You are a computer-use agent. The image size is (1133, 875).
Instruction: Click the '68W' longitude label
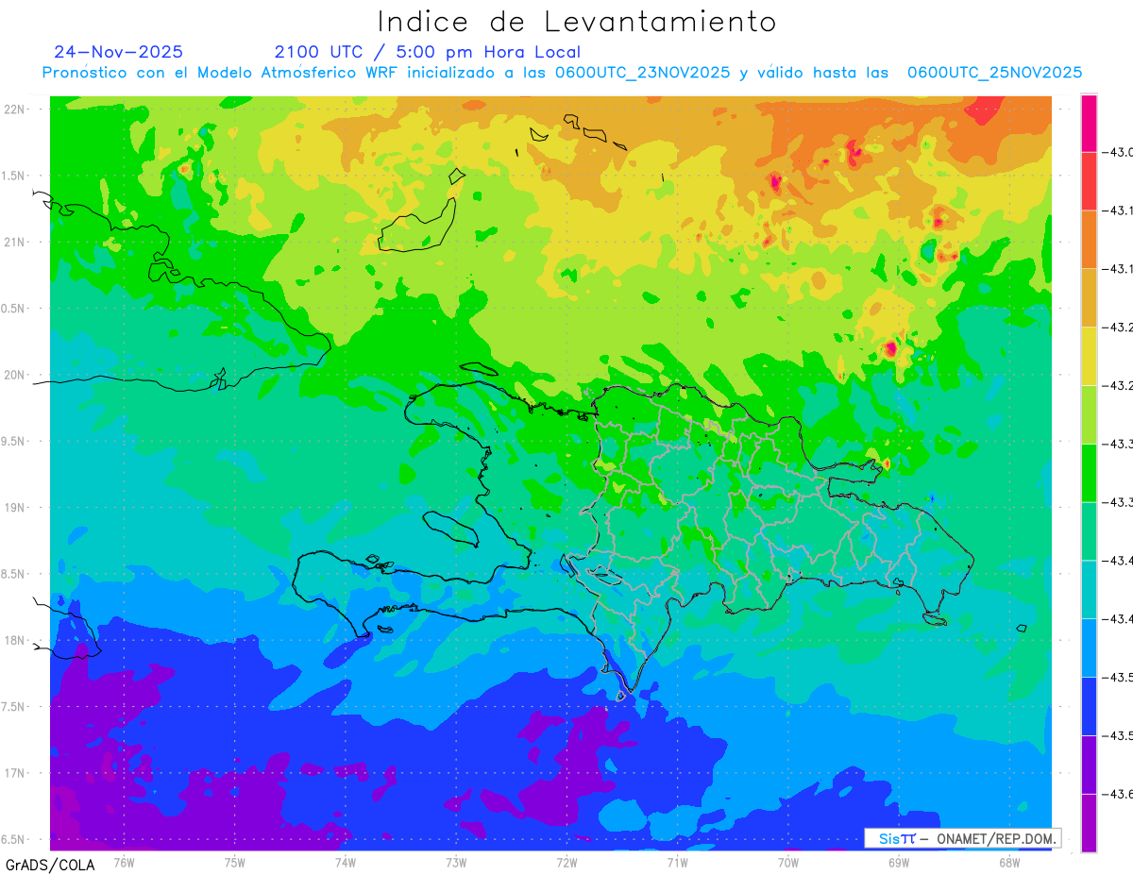click(x=1009, y=863)
